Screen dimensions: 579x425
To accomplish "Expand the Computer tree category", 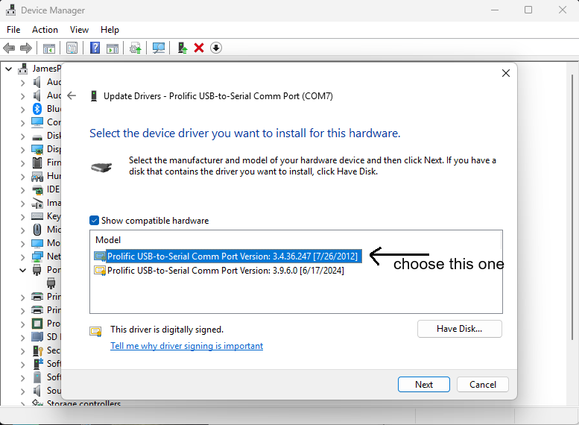I will pos(23,123).
